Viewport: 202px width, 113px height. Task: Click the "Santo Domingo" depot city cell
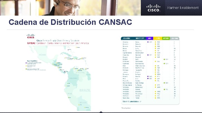click(x=139, y=83)
